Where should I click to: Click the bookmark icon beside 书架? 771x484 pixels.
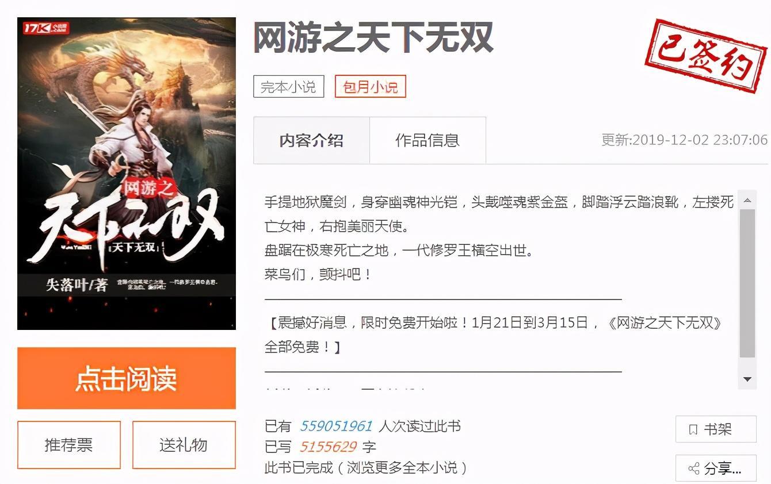click(x=693, y=429)
